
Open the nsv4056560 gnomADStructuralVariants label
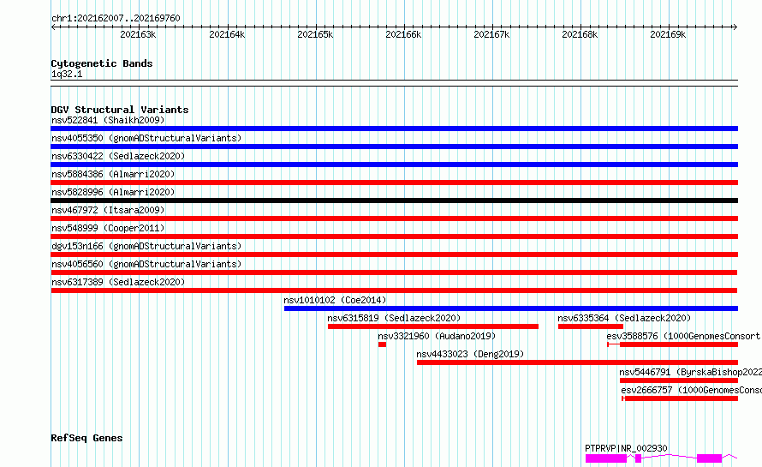pyautogui.click(x=146, y=264)
